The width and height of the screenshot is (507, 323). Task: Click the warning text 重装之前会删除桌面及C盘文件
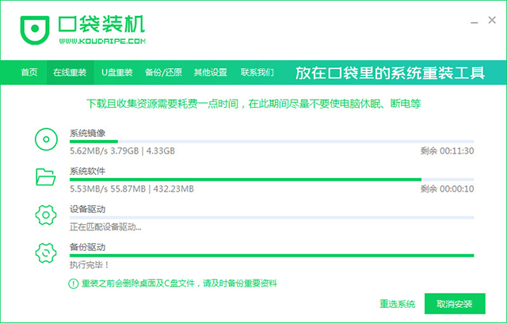point(138,283)
